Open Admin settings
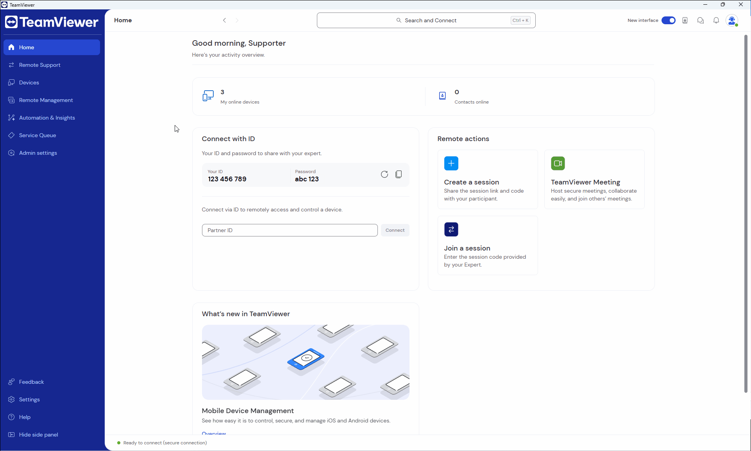Viewport: 751px width, 451px height. pos(52,153)
